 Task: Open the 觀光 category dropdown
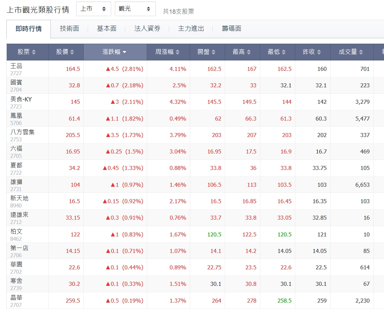tap(135, 9)
